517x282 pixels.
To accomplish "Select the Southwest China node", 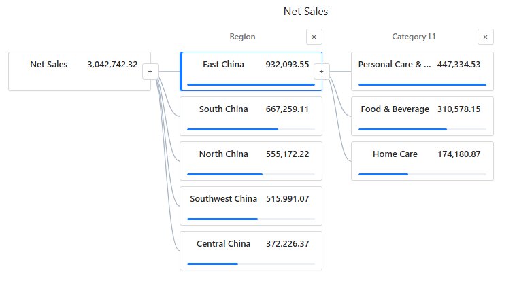I will point(251,206).
